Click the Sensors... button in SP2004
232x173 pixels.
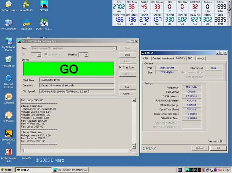click(127, 74)
